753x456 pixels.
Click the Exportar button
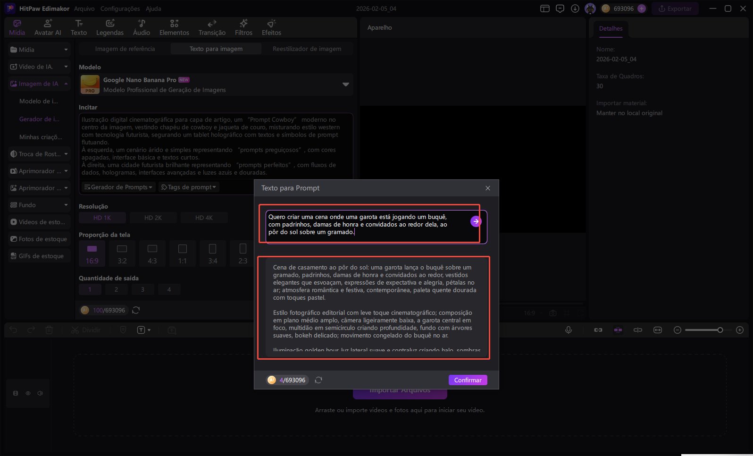click(675, 8)
